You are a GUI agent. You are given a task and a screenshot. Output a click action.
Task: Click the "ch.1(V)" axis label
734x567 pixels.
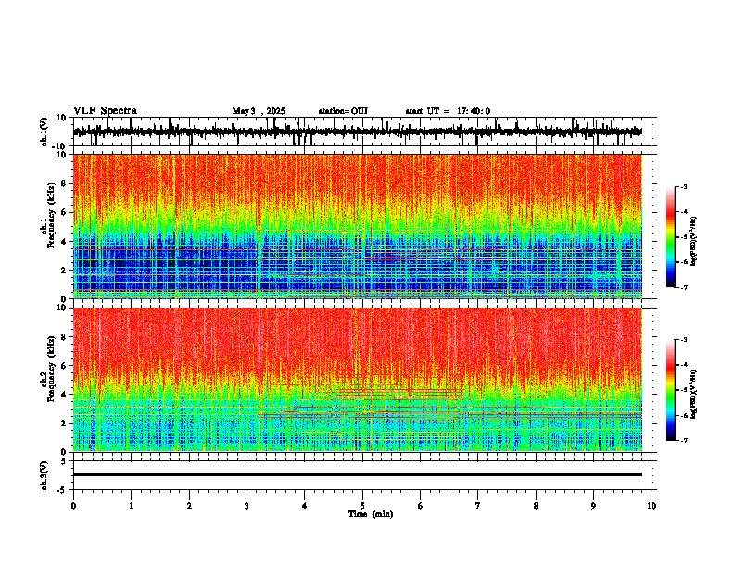44,132
